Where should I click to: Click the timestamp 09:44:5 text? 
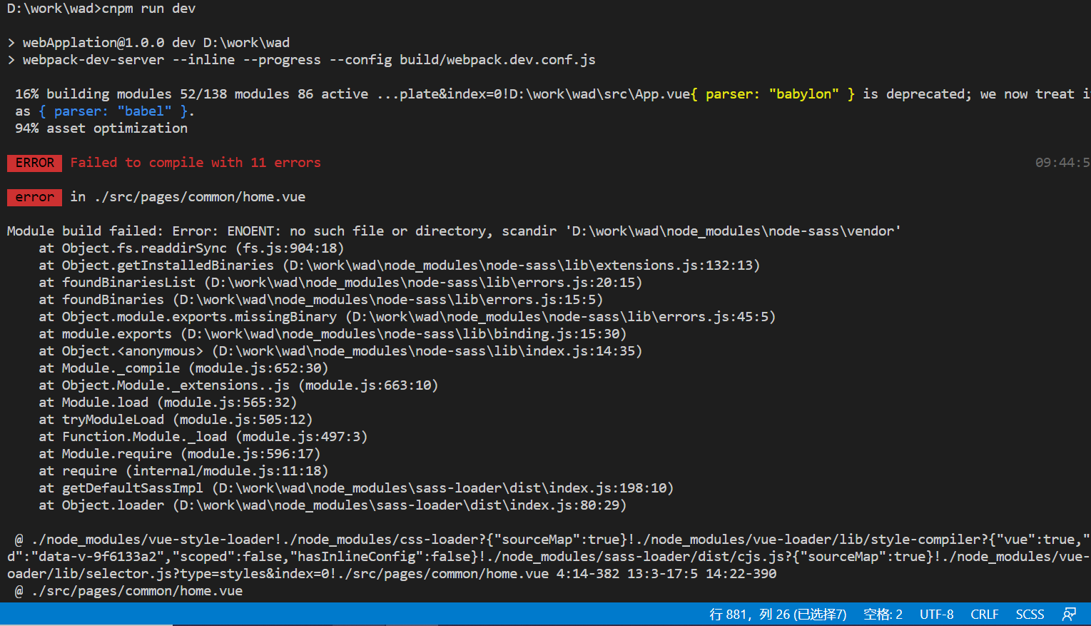tap(1062, 163)
